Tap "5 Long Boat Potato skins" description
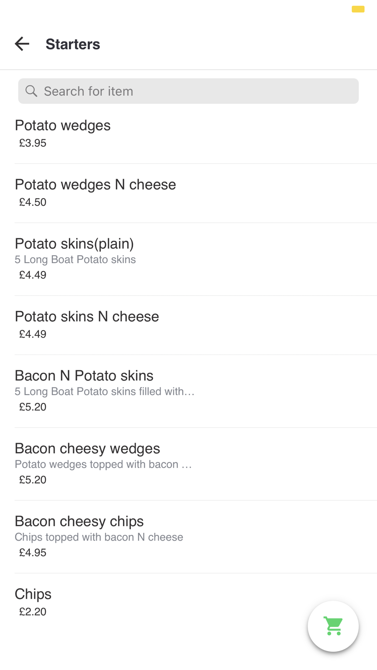Image resolution: width=377 pixels, height=670 pixels. (x=75, y=260)
